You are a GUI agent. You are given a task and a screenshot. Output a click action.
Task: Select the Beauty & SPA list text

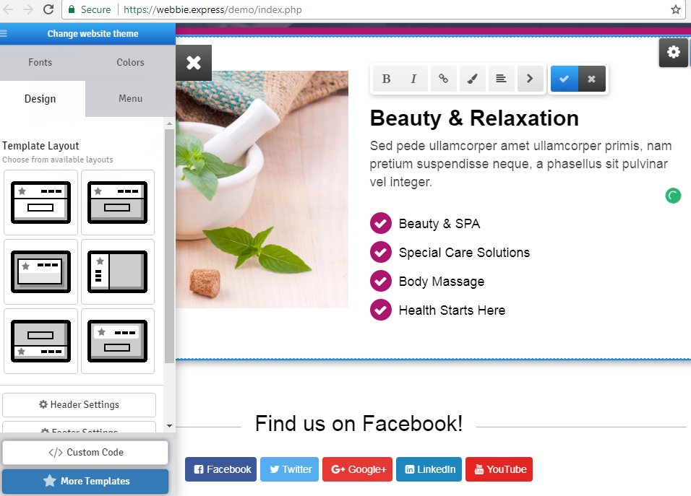coord(439,224)
